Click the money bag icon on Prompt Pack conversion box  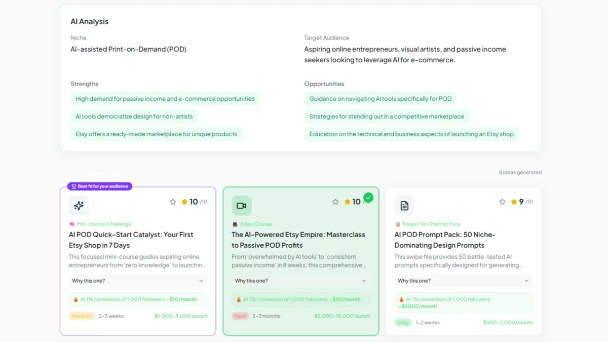402,299
